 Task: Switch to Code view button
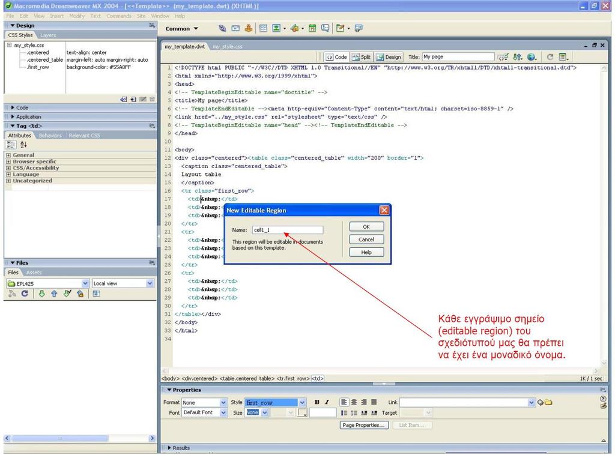point(336,57)
